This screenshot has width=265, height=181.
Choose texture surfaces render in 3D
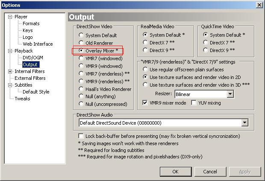[x=196, y=85]
